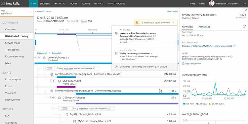Click the purple Inventory Service GET span bar

pyautogui.click(x=127, y=103)
